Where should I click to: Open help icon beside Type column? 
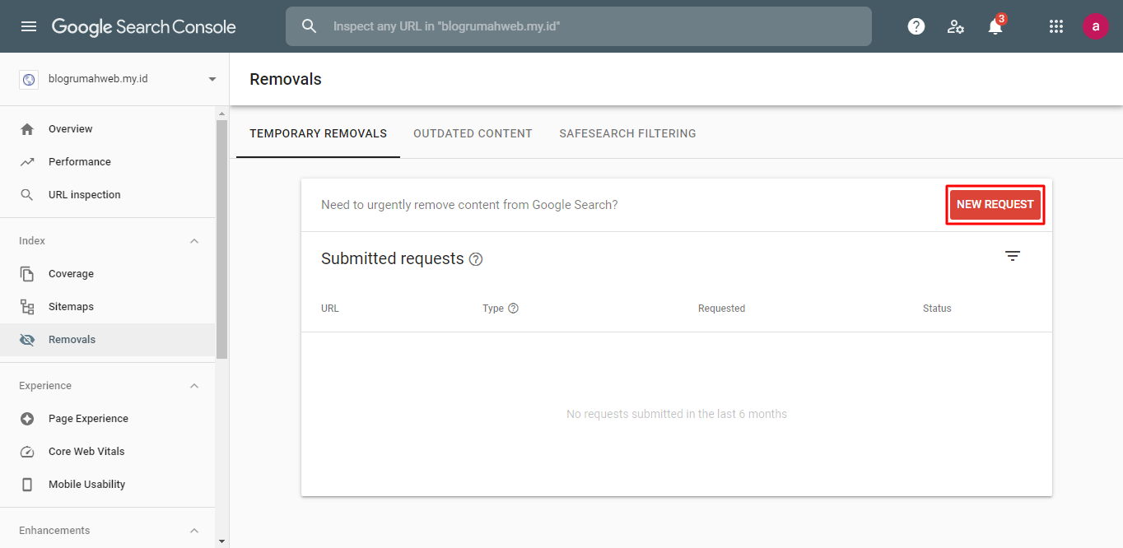(x=513, y=309)
